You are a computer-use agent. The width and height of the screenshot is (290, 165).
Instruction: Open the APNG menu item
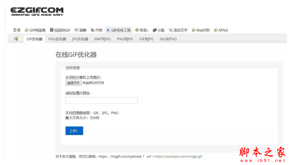pos(221,30)
